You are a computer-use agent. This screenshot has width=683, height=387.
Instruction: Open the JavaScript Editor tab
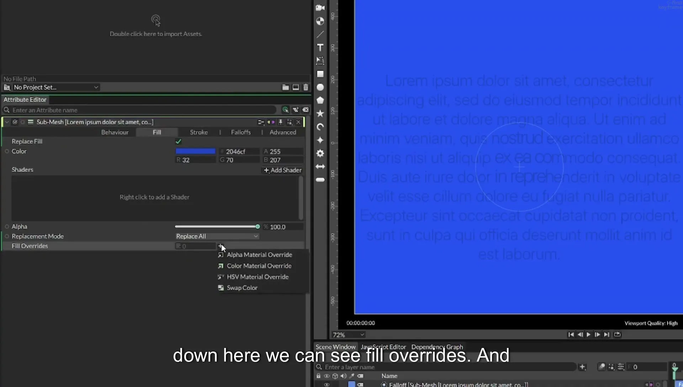coord(383,347)
